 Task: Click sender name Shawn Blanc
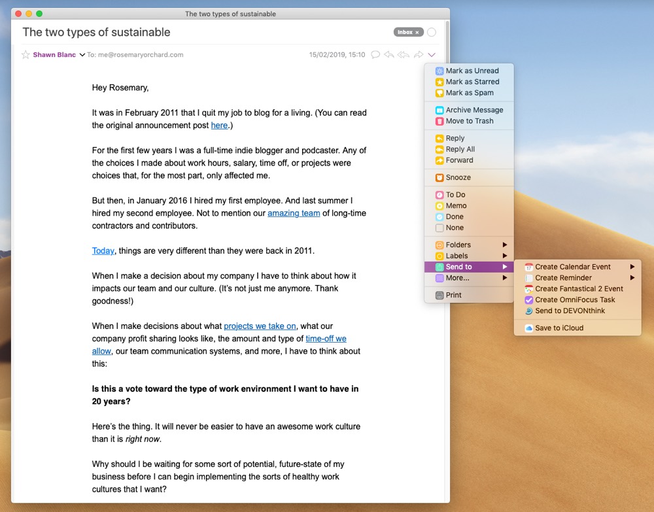(54, 55)
